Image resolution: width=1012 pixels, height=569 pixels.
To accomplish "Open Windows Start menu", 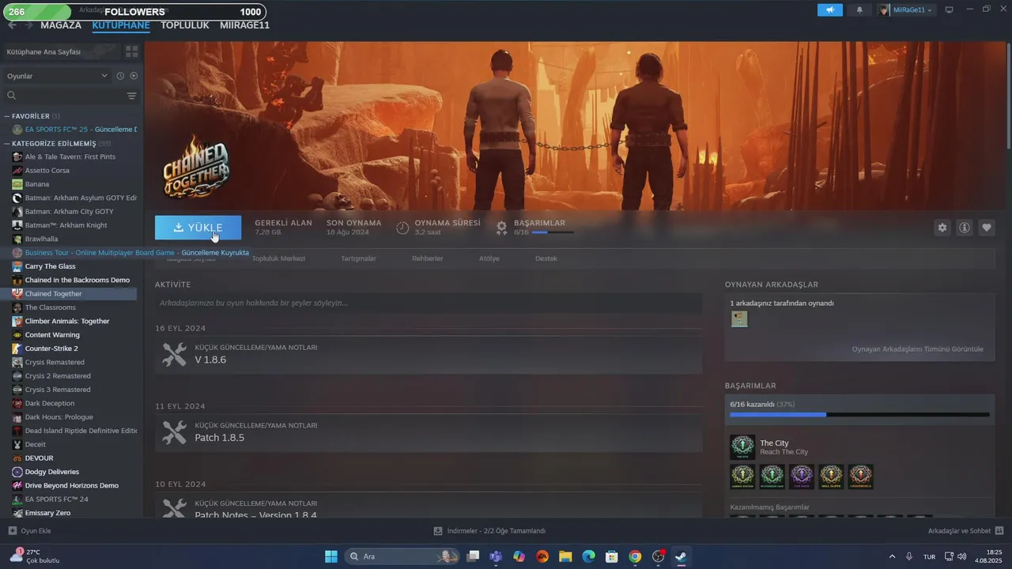I will [331, 556].
